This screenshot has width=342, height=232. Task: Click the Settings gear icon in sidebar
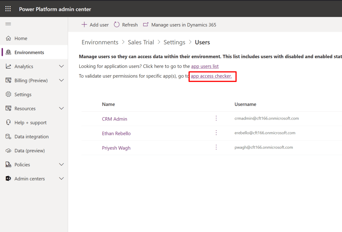coord(8,94)
